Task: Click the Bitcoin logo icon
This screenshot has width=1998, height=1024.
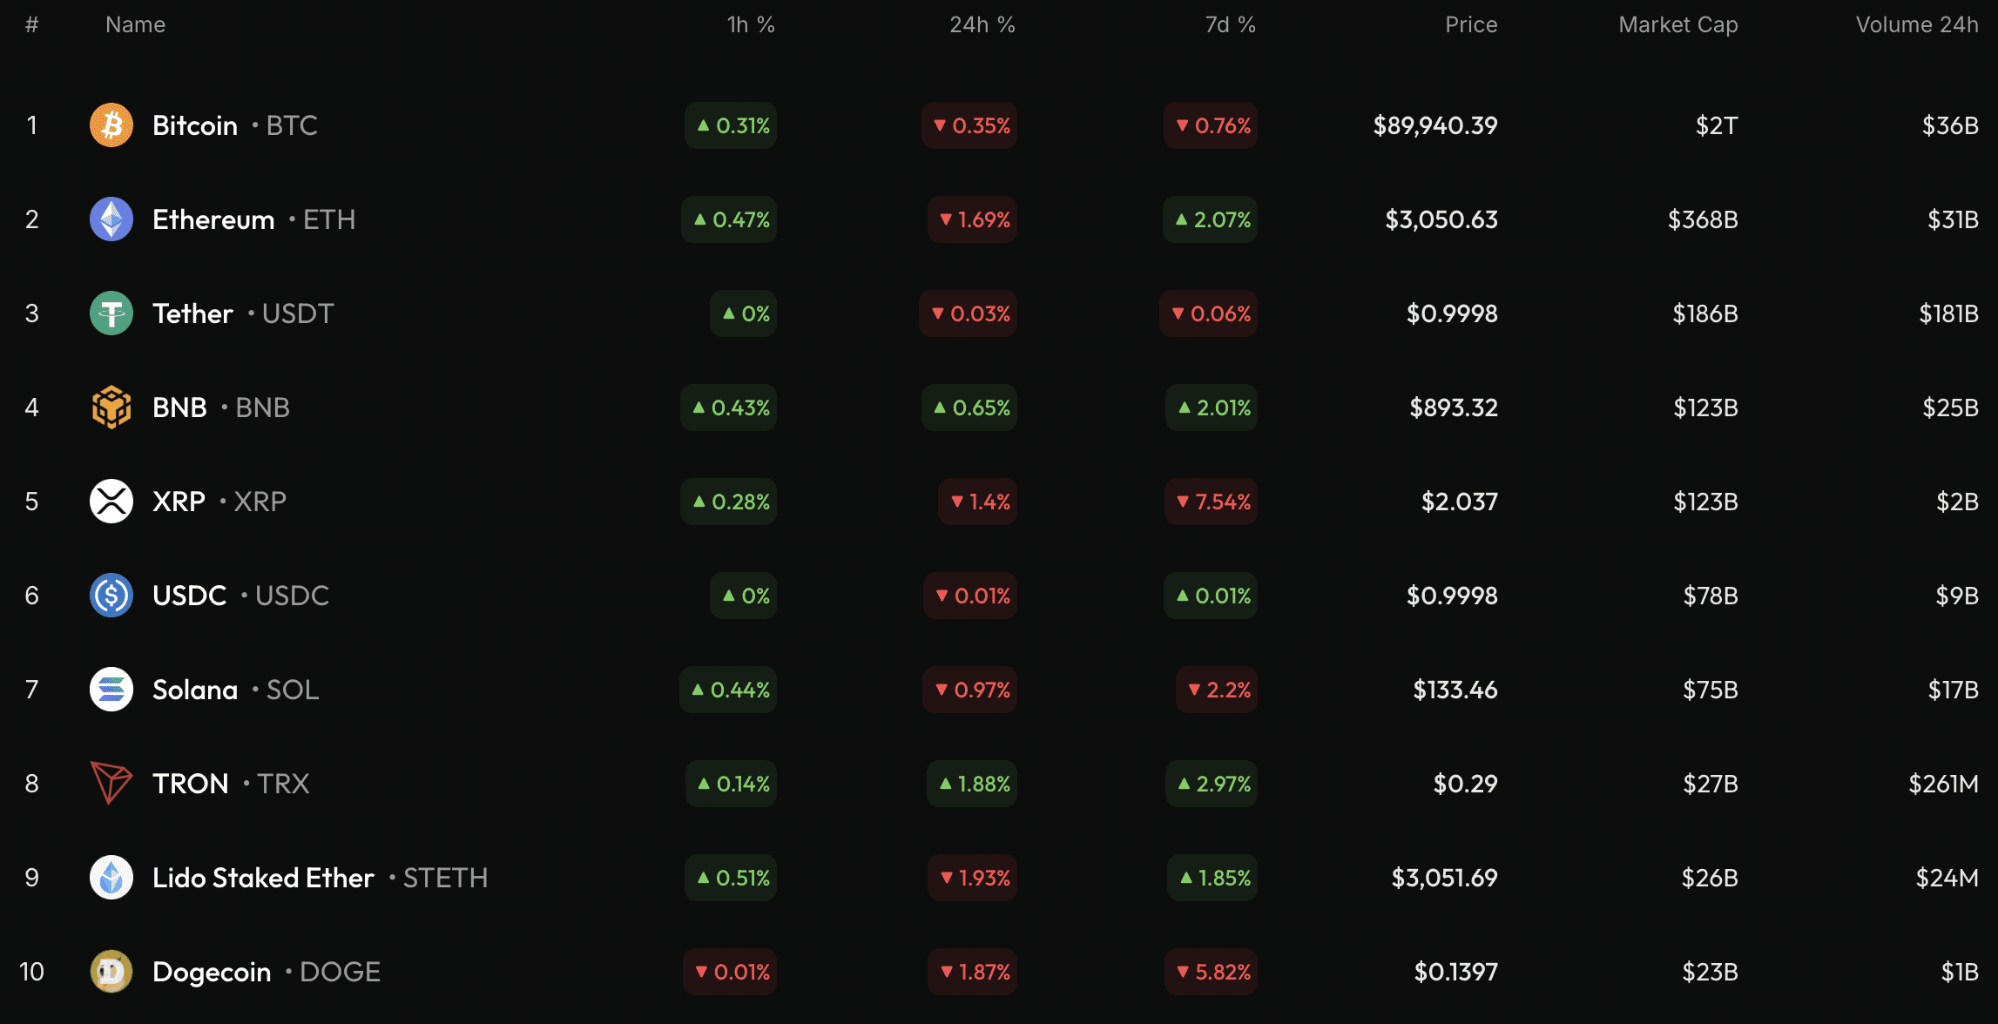Action: (x=110, y=125)
